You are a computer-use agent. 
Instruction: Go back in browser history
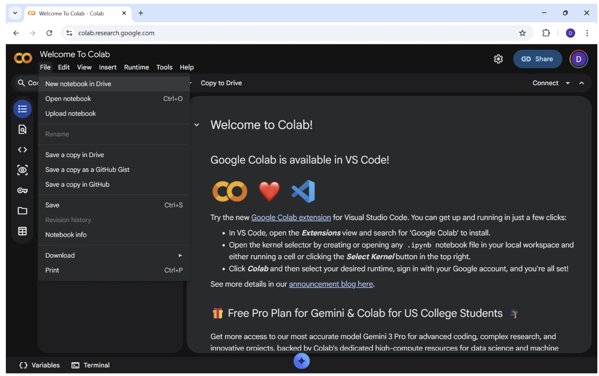click(16, 33)
